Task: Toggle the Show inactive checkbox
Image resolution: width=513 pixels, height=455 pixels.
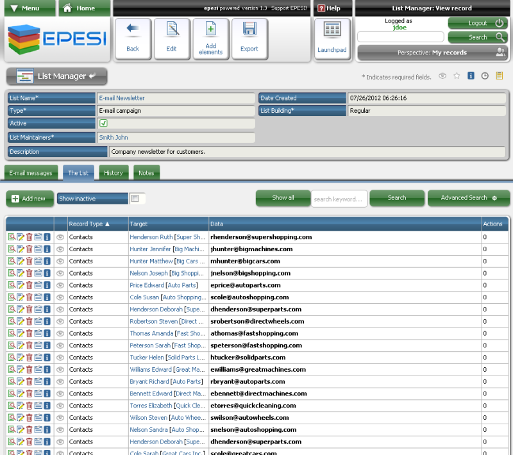Action: tap(135, 199)
